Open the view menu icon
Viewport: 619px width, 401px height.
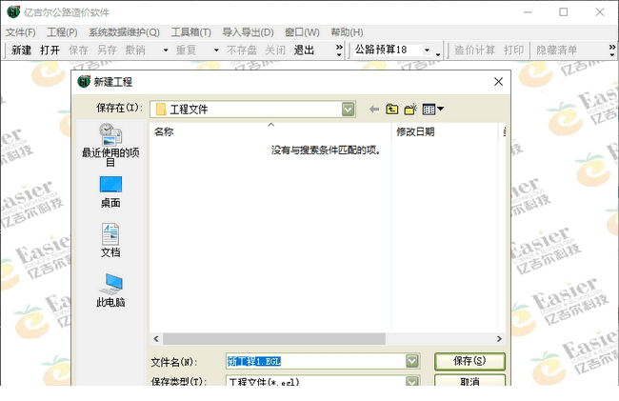(433, 109)
